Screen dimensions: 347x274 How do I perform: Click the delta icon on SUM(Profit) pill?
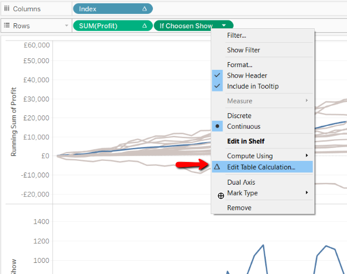pos(145,26)
